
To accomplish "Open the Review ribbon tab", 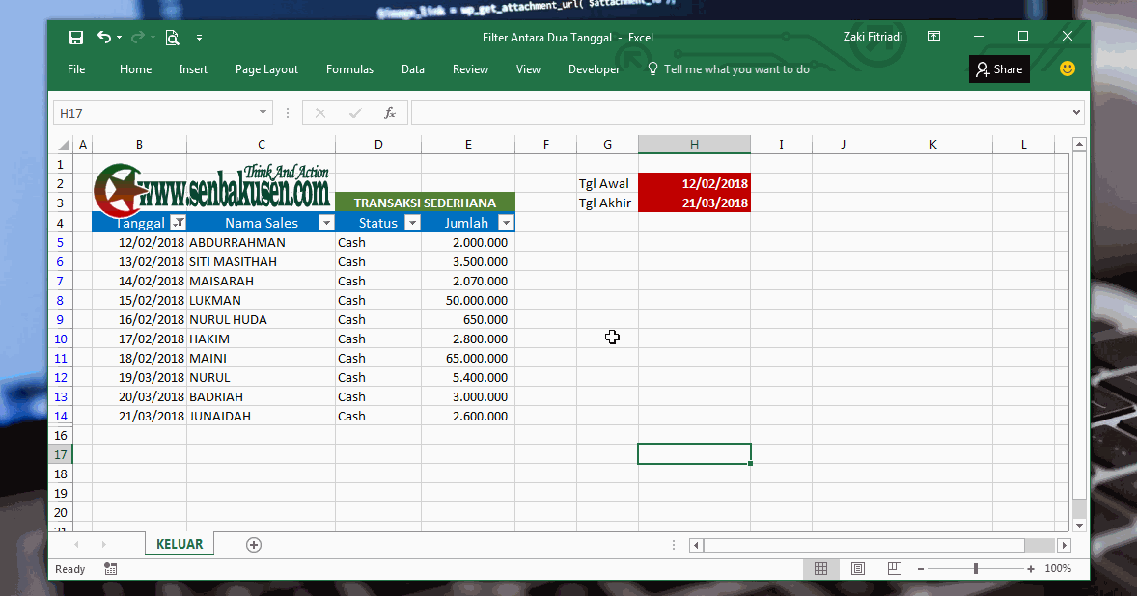I will [470, 68].
